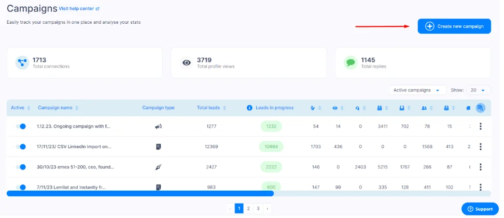Click the document type icon in the 17/11/23 row
Image resolution: width=504 pixels, height=218 pixels.
click(159, 147)
